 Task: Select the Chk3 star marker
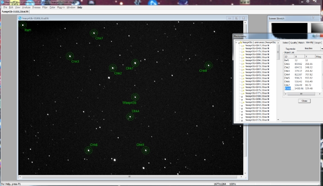coord(70,56)
